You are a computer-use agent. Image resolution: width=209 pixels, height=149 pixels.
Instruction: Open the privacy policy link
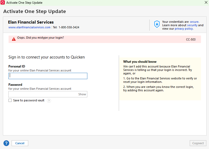point(184,29)
